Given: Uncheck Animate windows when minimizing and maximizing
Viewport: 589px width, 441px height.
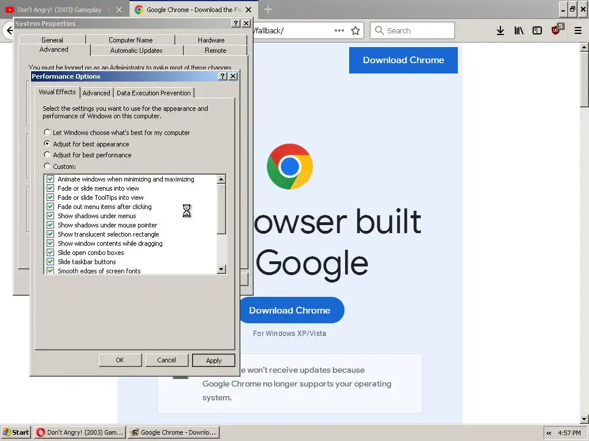Looking at the screenshot, I should (x=51, y=179).
